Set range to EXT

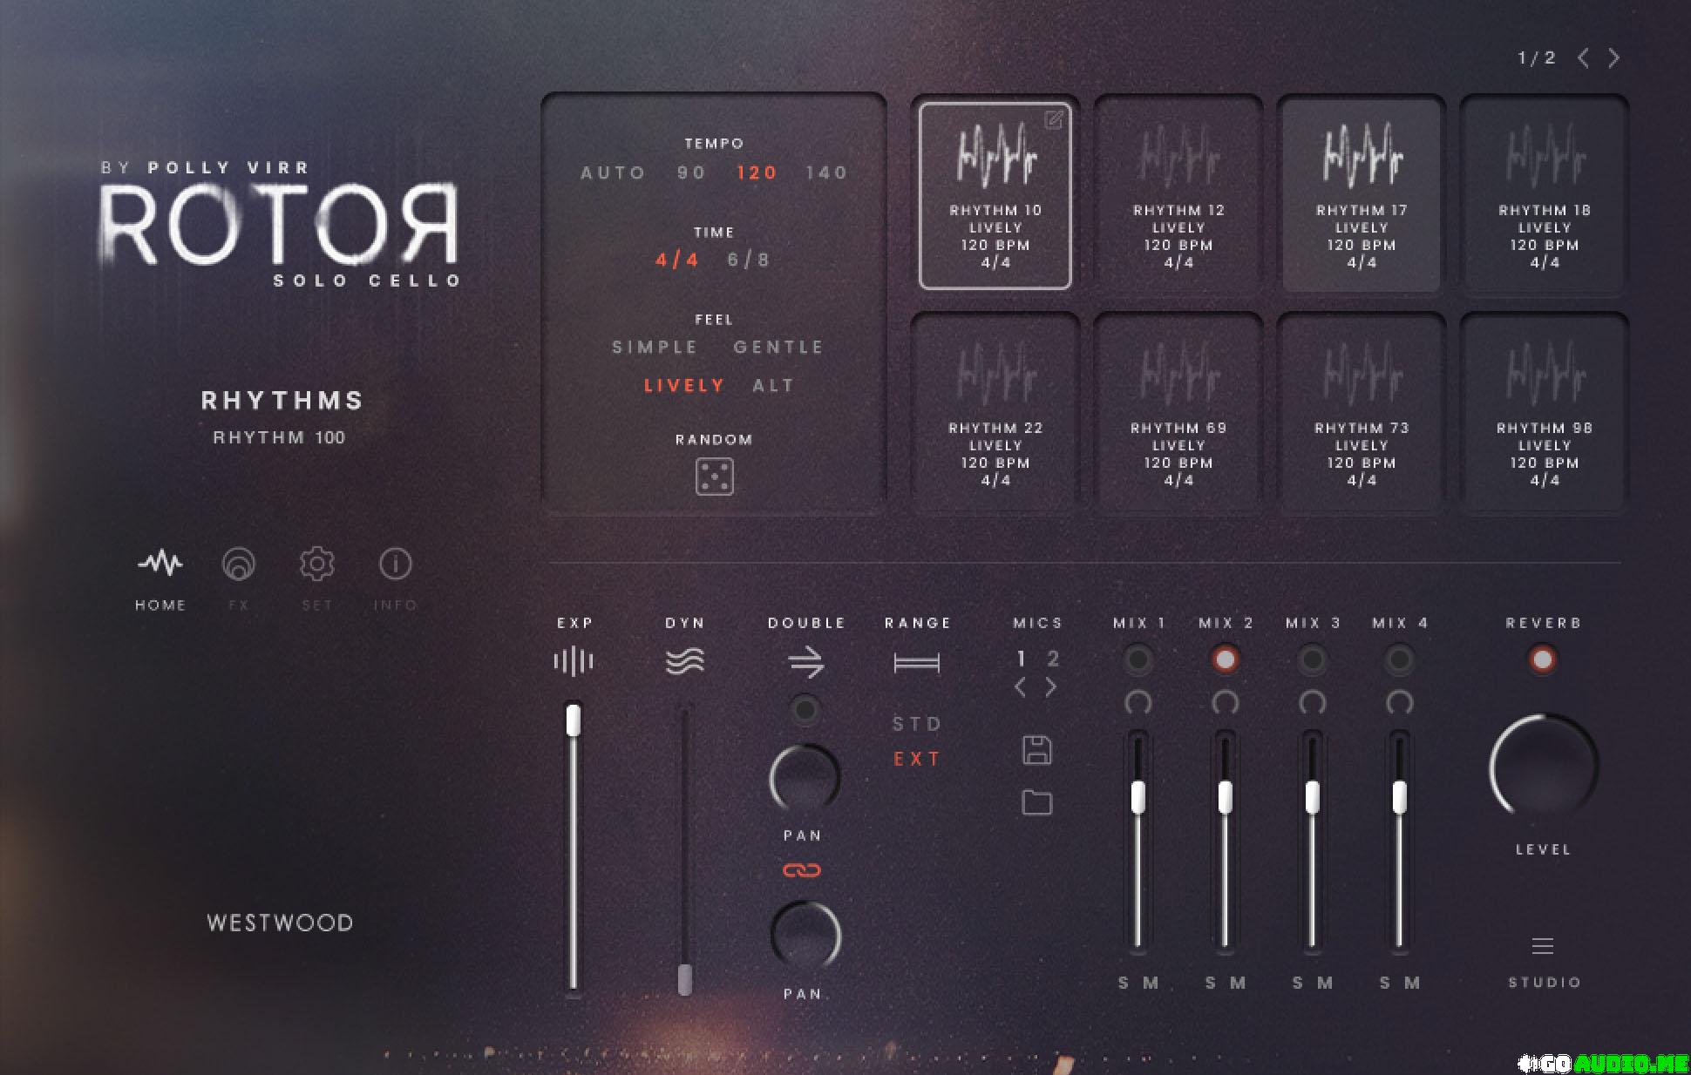917,759
